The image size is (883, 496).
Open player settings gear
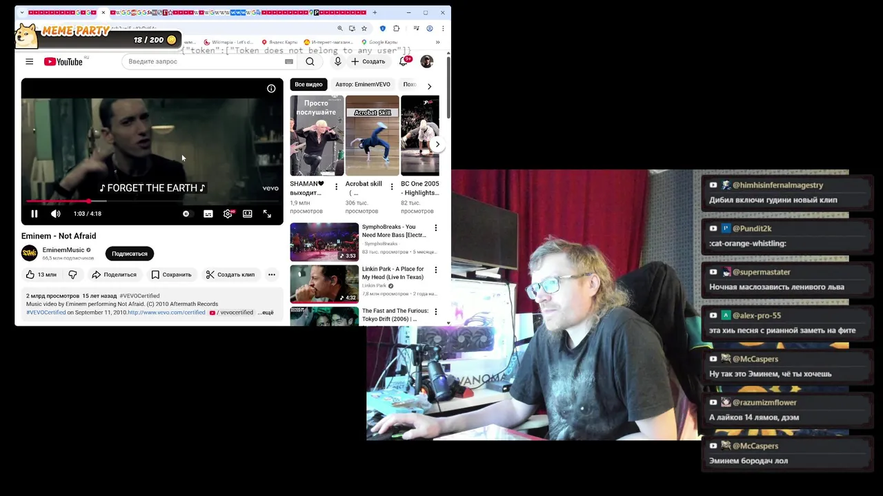(228, 214)
